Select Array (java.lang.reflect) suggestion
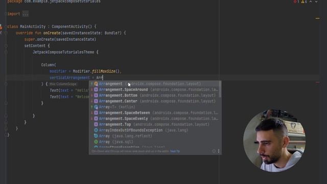Viewport: 327px width, 184px height. click(x=154, y=136)
